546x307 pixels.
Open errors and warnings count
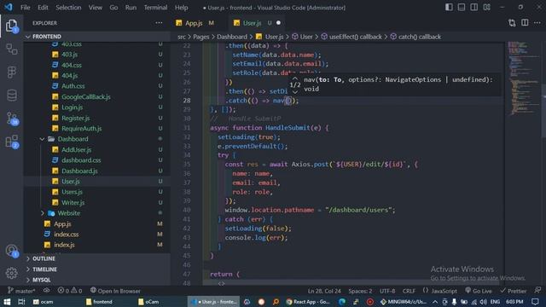(70, 291)
